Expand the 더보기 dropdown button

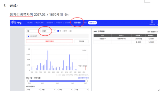pos(92,23)
